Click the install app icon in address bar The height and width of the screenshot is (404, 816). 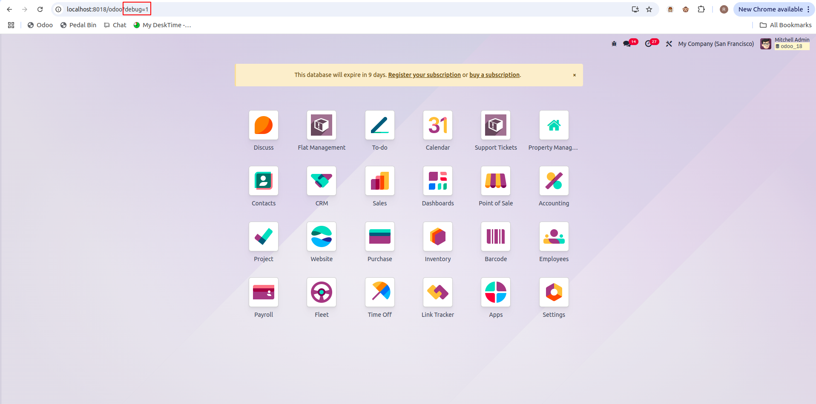click(635, 9)
